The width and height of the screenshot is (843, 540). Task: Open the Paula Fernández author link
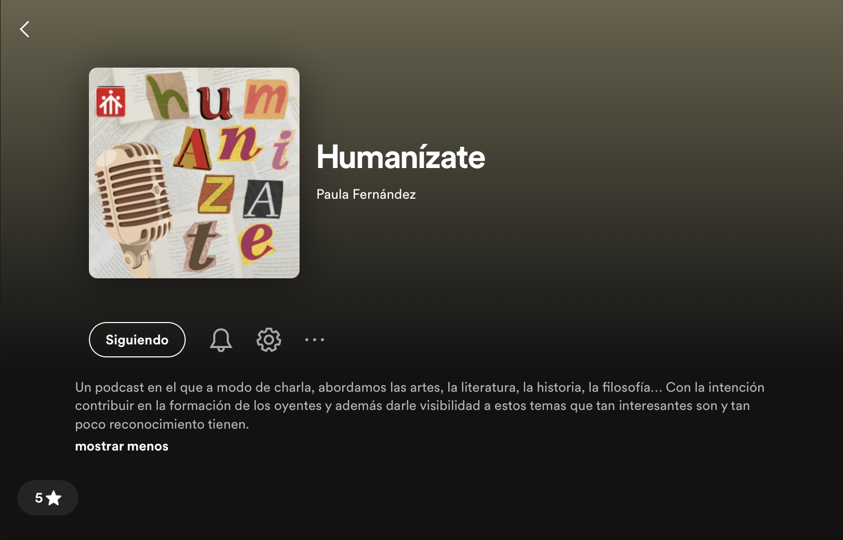tap(366, 194)
